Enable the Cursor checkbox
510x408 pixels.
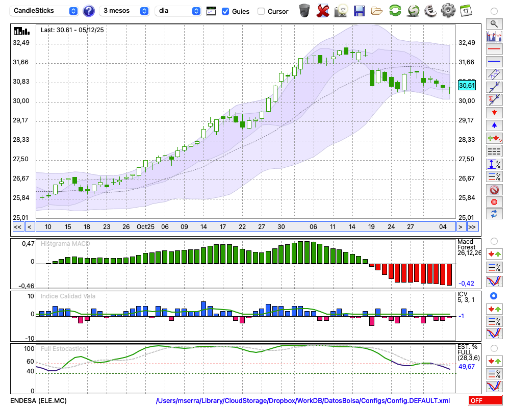tap(261, 11)
